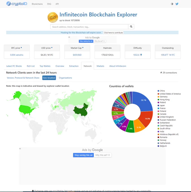Click the 14.8% red pie slice

click(x=147, y=119)
